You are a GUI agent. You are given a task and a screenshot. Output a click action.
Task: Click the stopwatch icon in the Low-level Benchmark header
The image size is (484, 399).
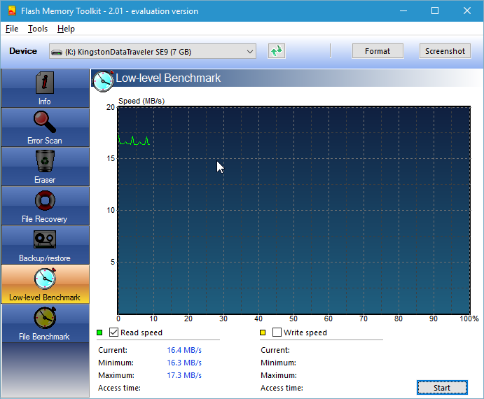(x=103, y=80)
